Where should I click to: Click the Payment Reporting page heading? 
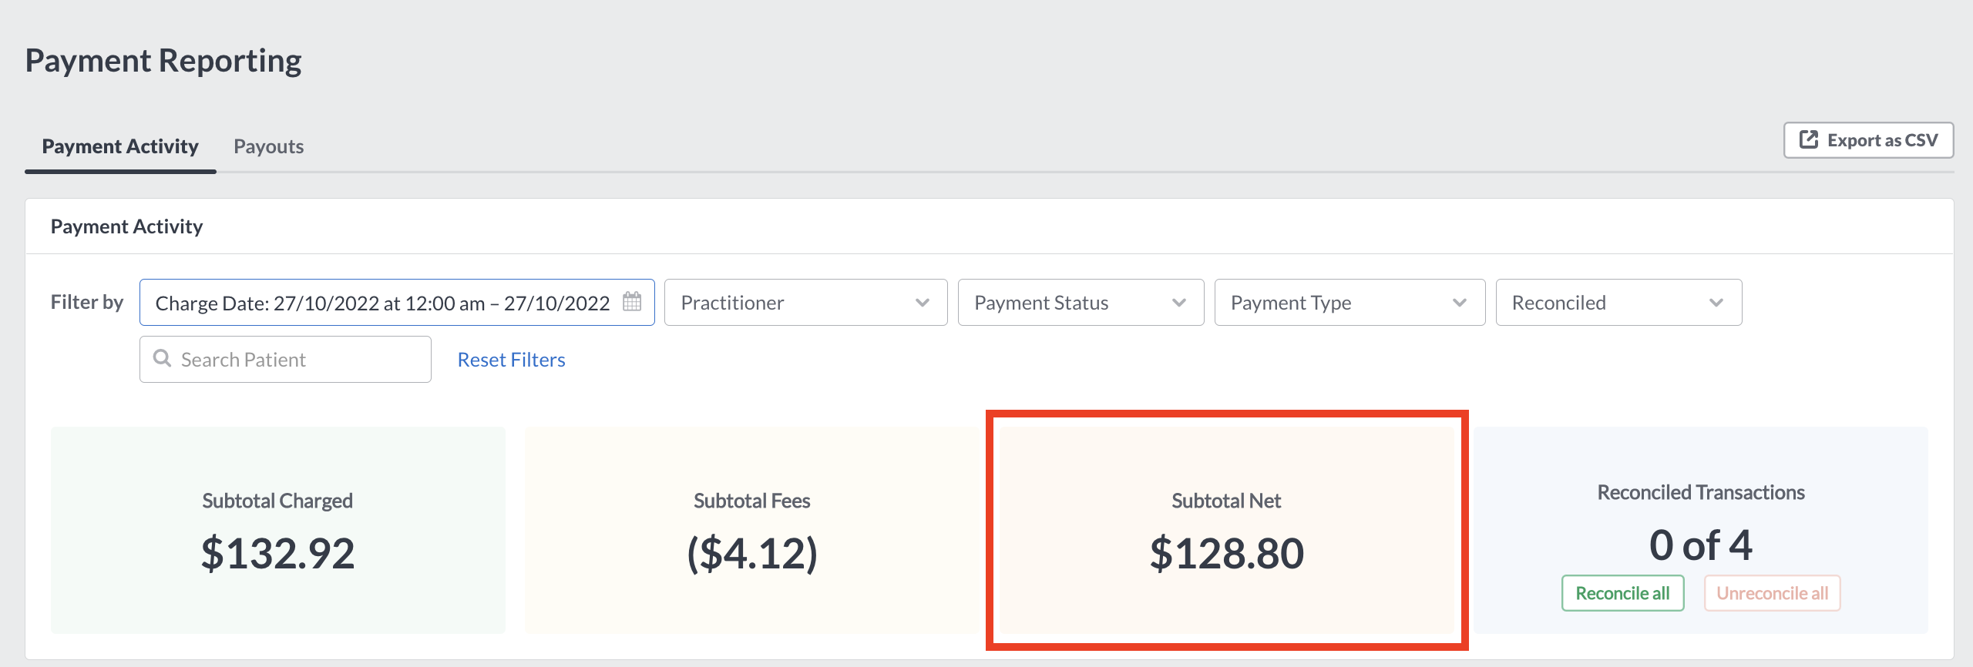163,60
